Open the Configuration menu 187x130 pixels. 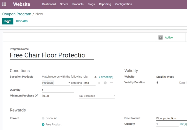pyautogui.click(x=124, y=4)
